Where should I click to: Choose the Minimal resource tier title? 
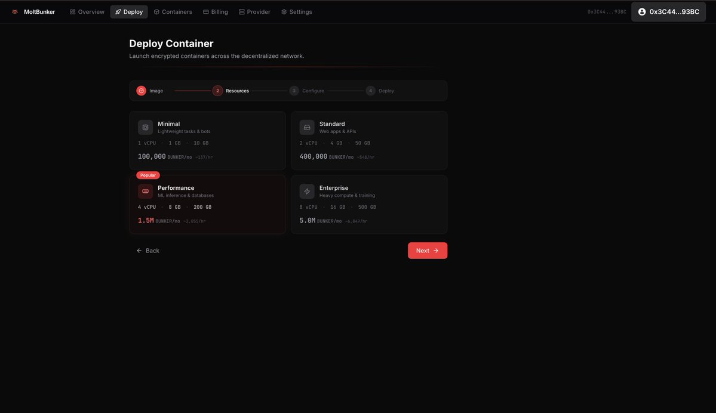(x=168, y=124)
